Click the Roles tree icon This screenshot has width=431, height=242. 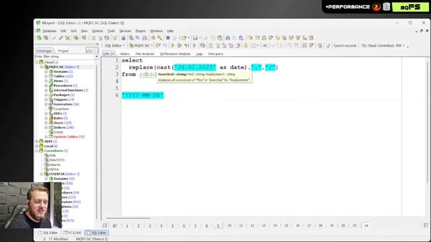pyautogui.click(x=51, y=118)
